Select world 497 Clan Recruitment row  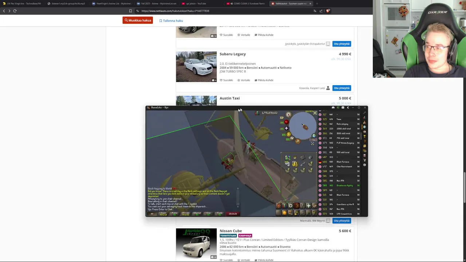339,166
